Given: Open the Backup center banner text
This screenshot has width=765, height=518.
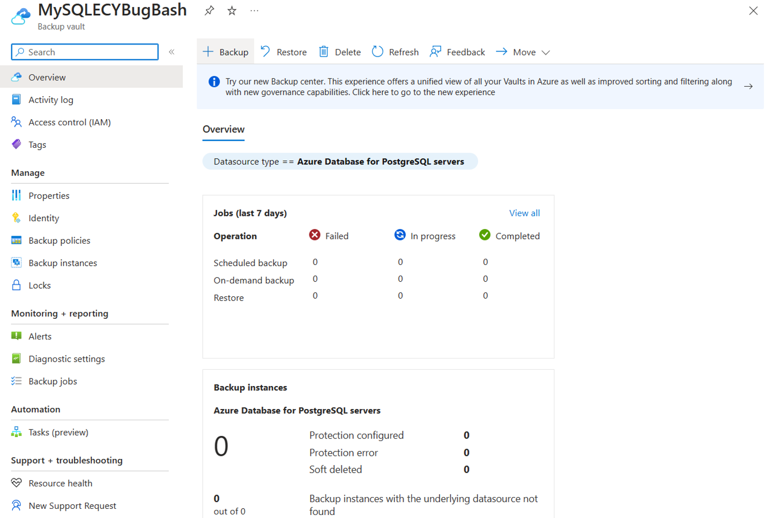Looking at the screenshot, I should [479, 87].
